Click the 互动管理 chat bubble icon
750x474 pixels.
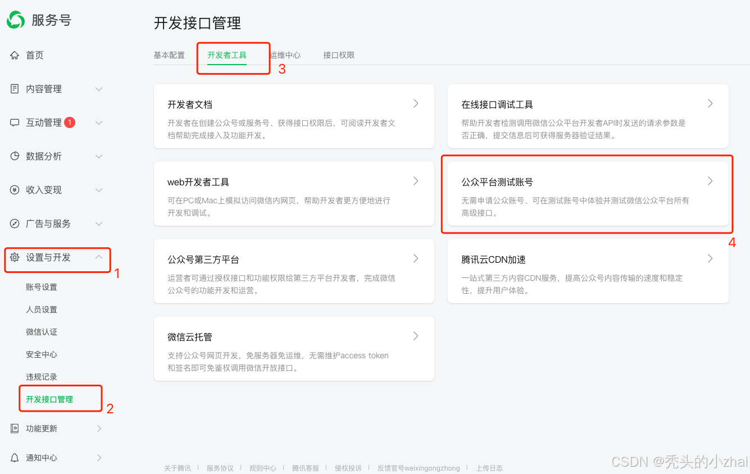coord(15,122)
